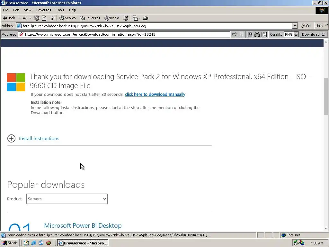
Task: Open the Favorites pane from toolbar
Action: (90, 18)
